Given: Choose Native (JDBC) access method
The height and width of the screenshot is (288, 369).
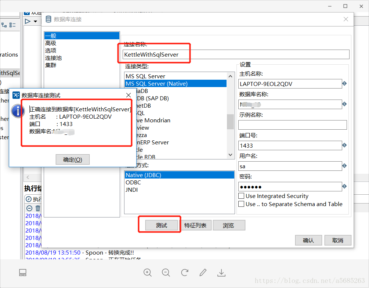Looking at the screenshot, I should click(x=179, y=175).
